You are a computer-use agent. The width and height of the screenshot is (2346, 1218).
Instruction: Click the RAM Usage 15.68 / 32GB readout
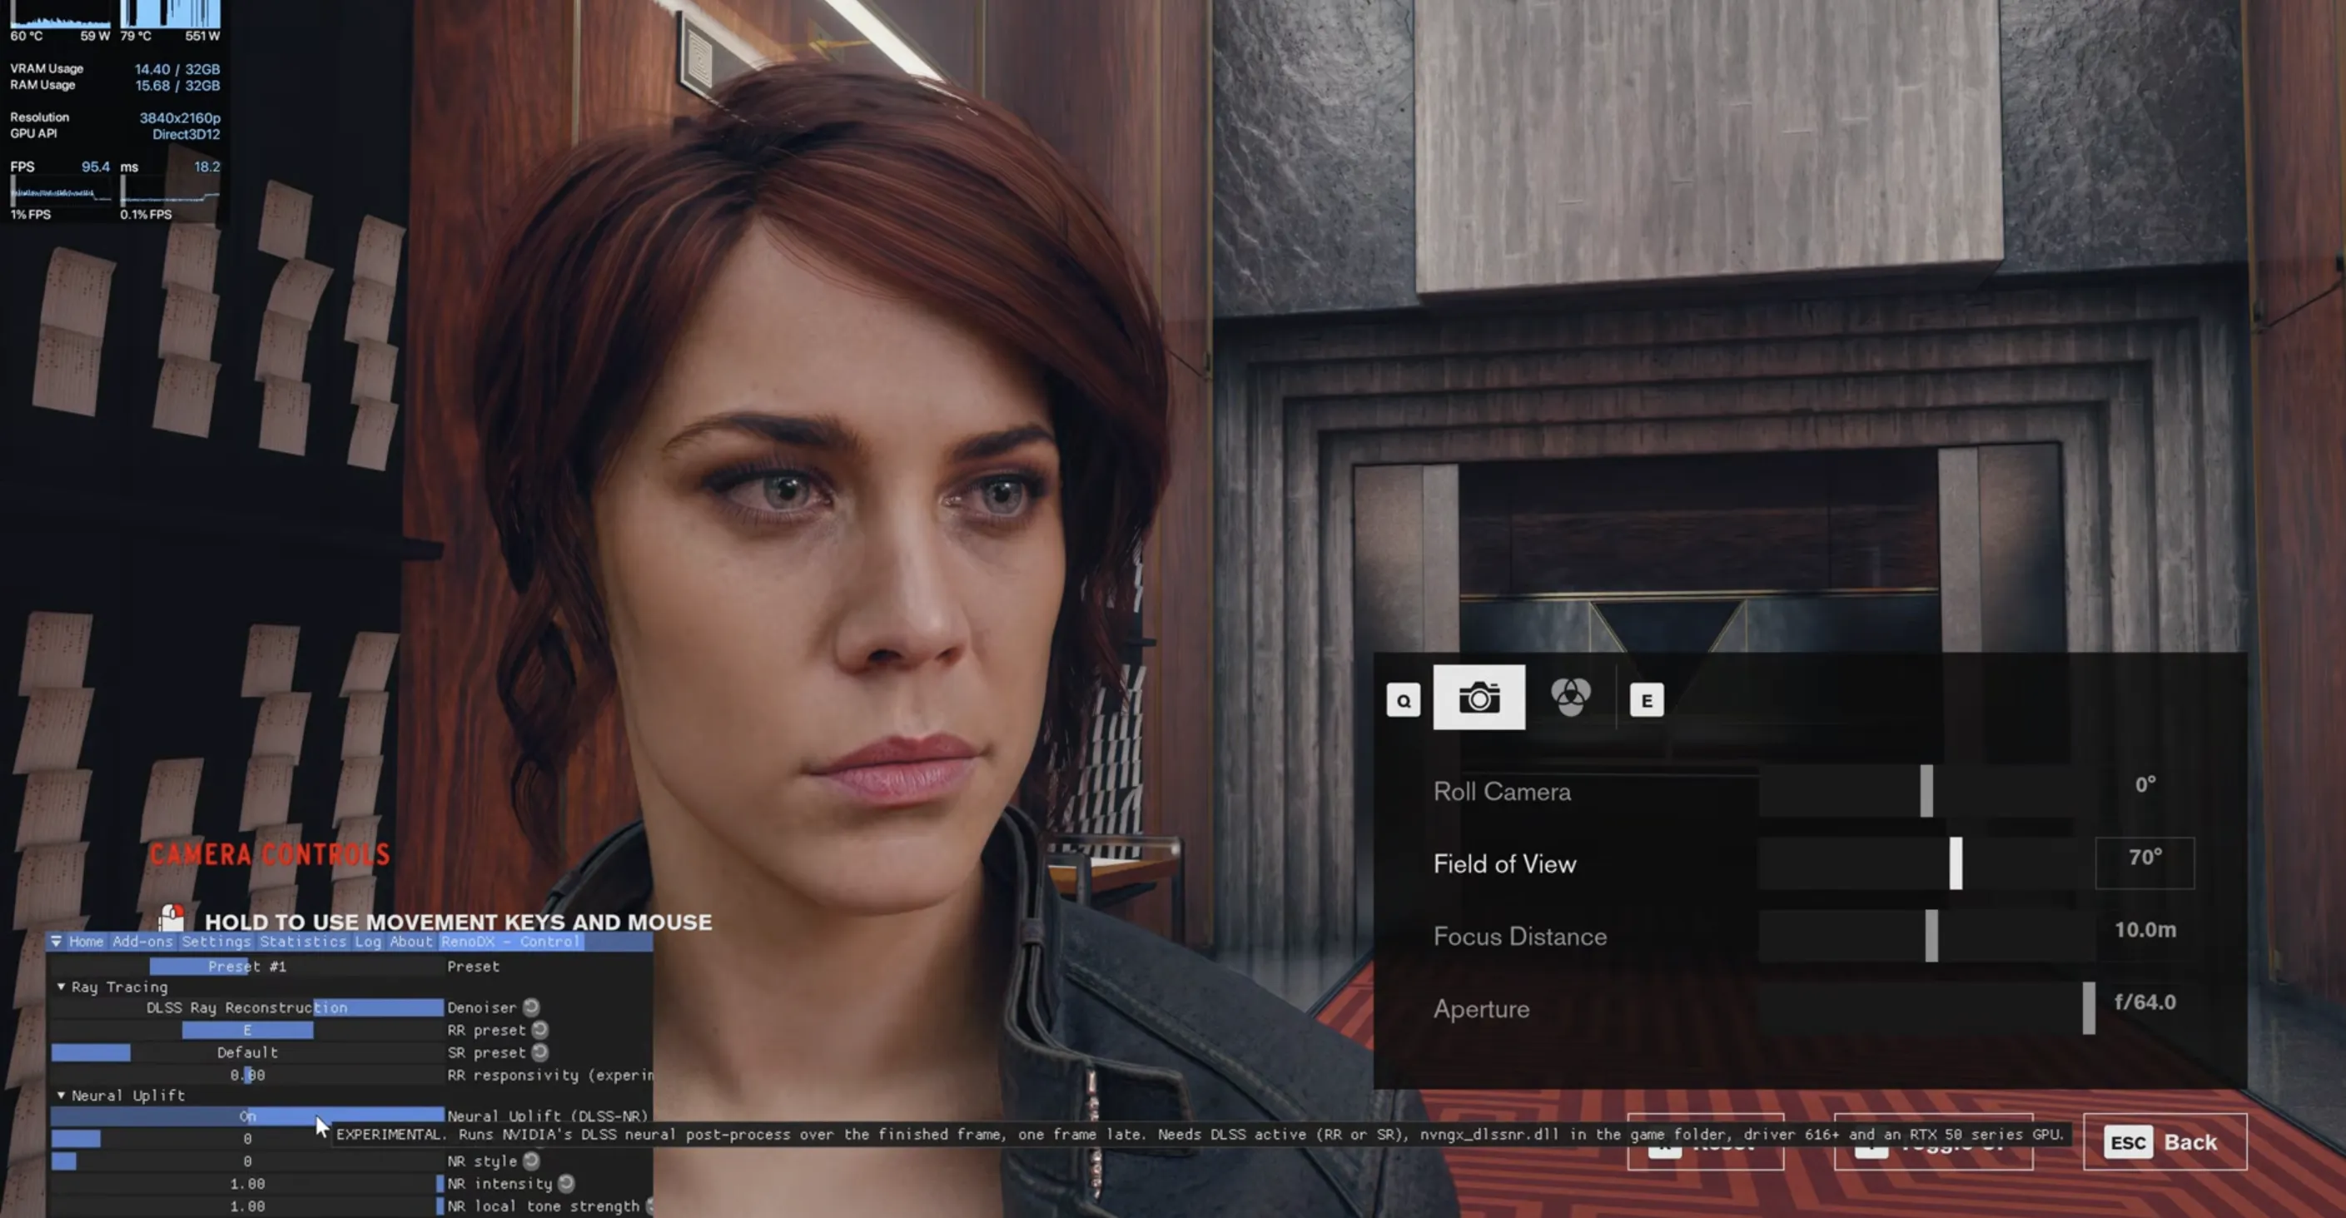[x=115, y=85]
